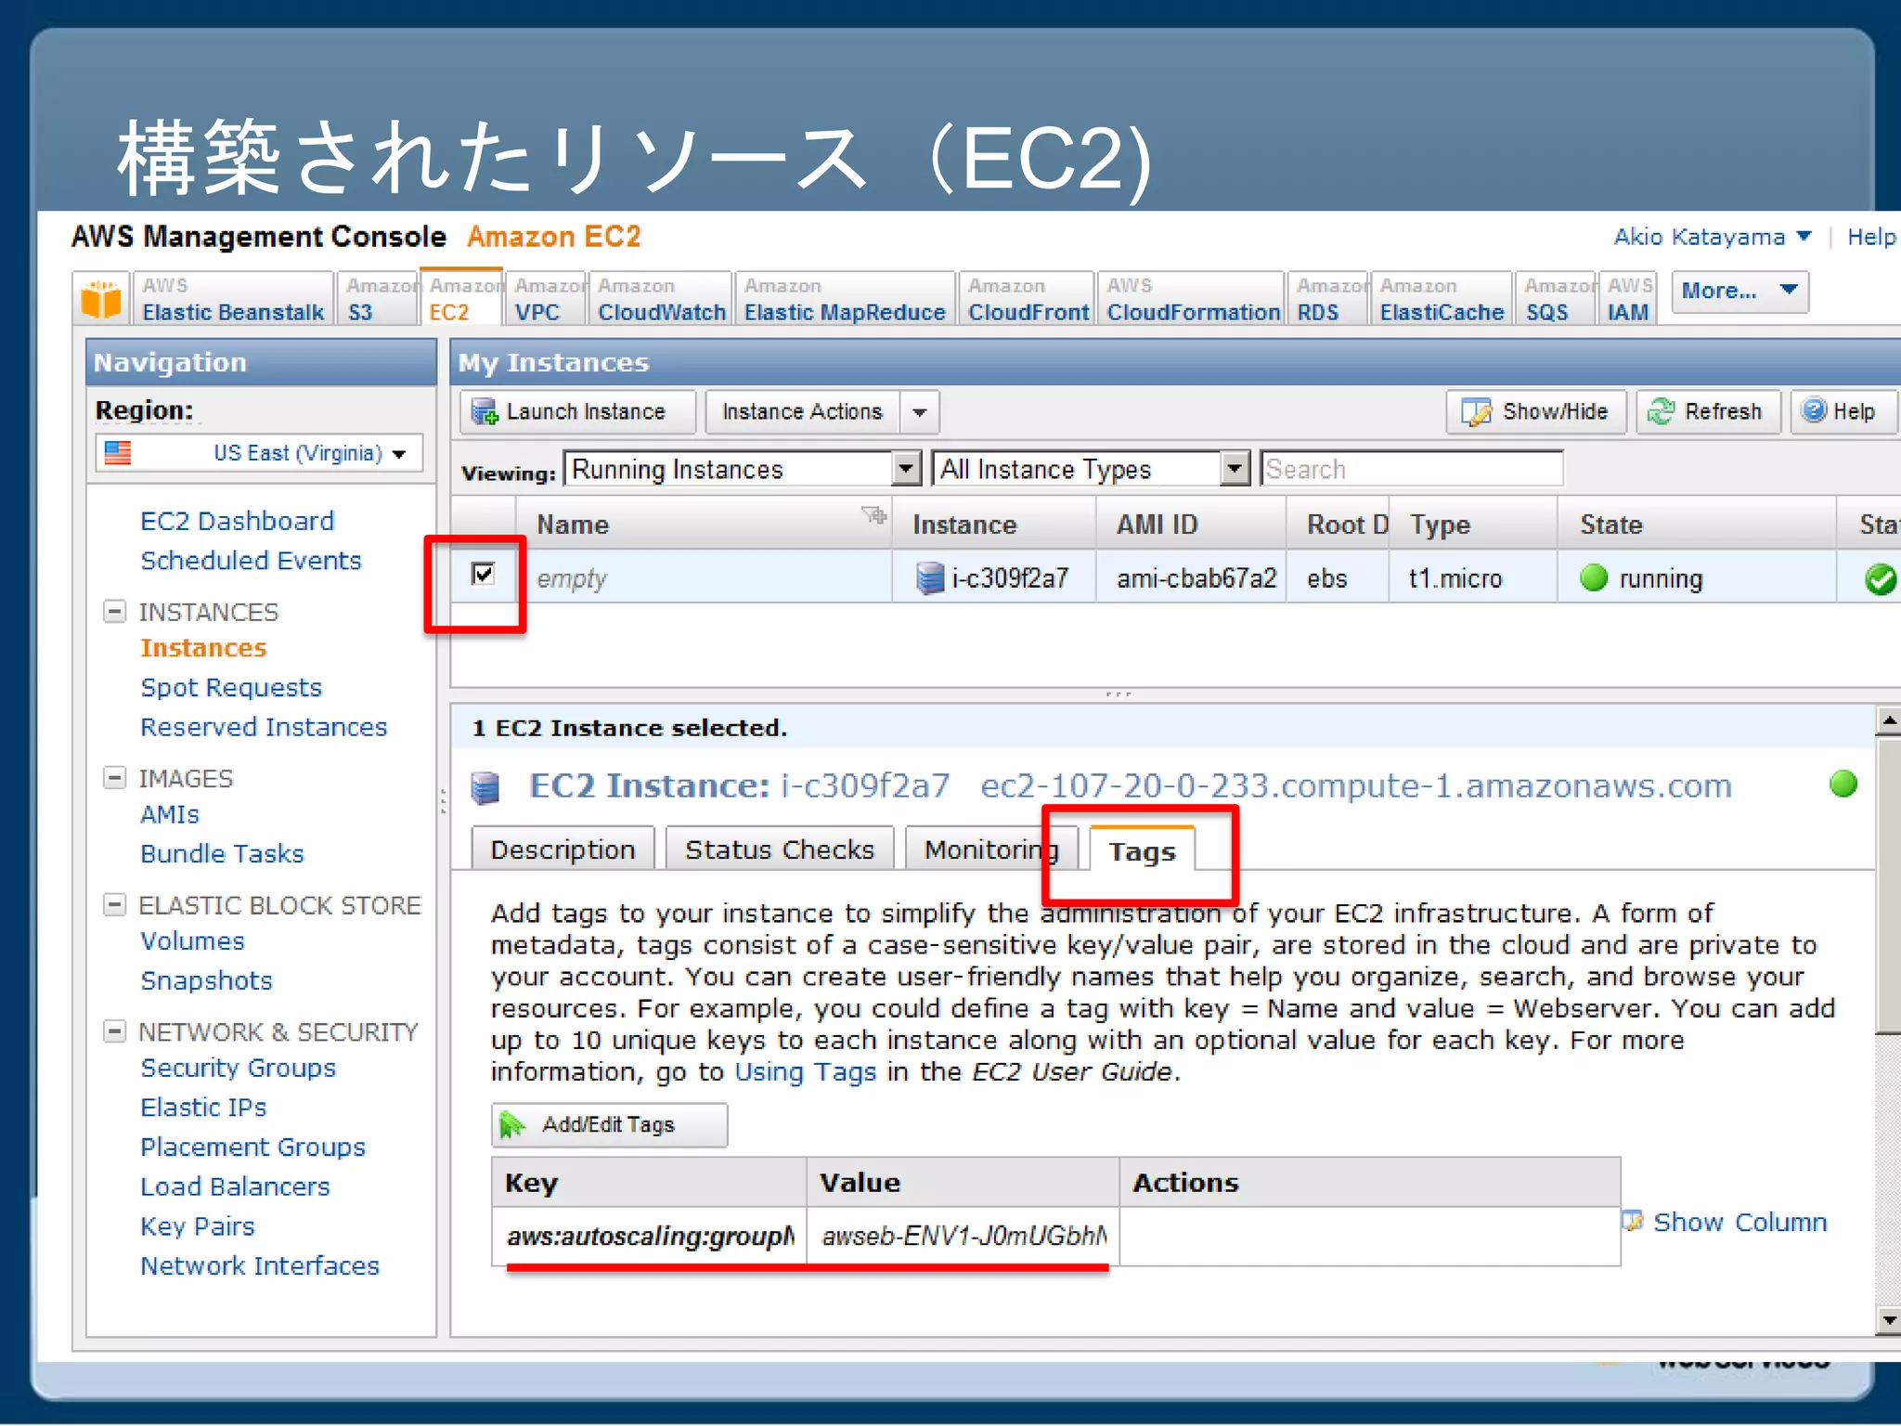
Task: Click the Help link at top right
Action: (x=1871, y=237)
